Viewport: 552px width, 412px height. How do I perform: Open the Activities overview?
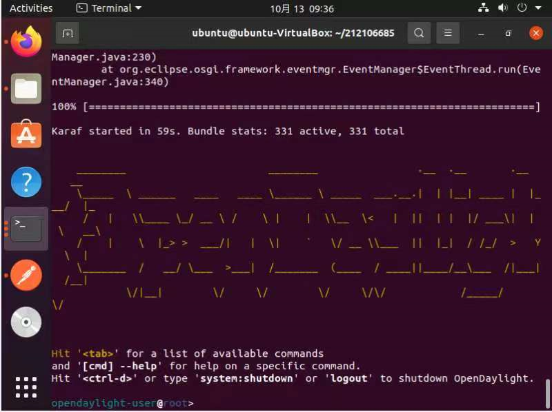tap(31, 8)
